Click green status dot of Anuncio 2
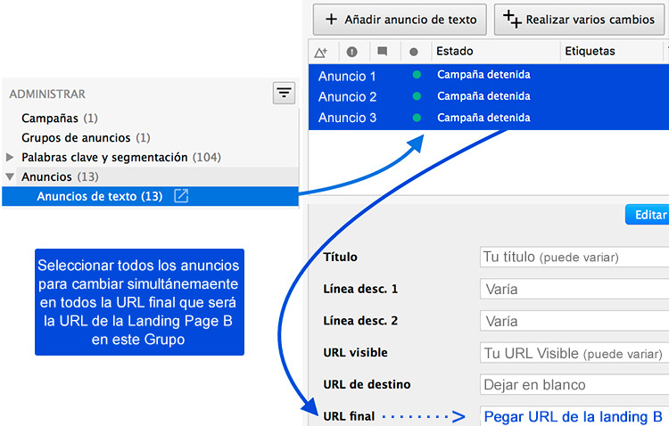This screenshot has width=669, height=426. click(417, 96)
